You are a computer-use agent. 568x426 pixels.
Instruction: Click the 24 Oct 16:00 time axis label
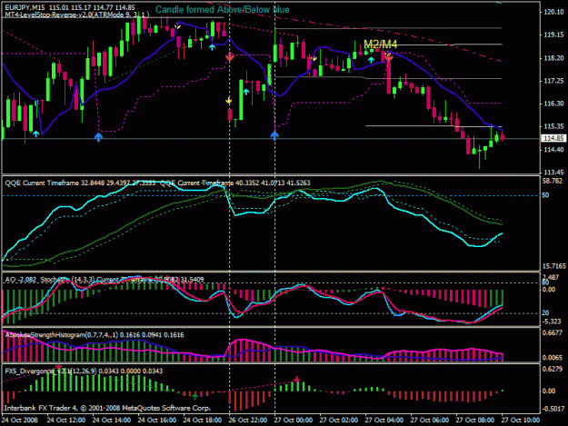tap(157, 420)
